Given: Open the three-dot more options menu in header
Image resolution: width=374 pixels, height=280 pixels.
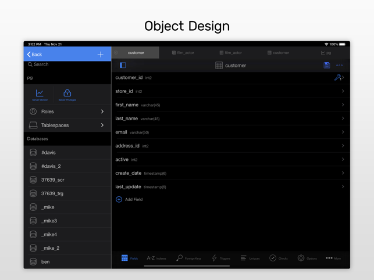Looking at the screenshot, I should click(340, 66).
